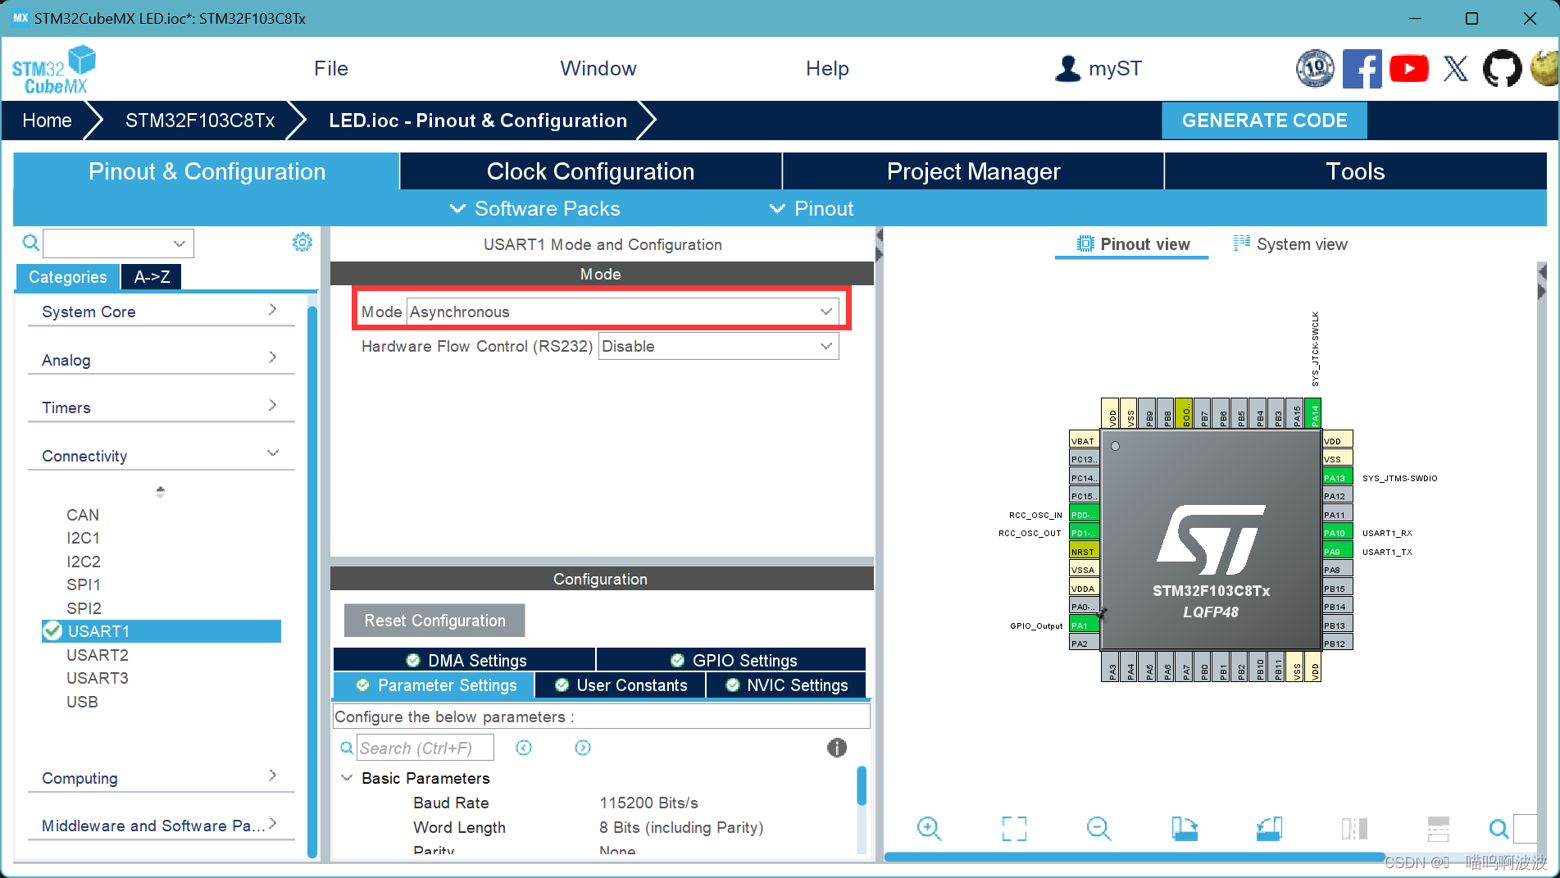
Task: Open the Mode Asynchronous dropdown
Action: tap(622, 312)
